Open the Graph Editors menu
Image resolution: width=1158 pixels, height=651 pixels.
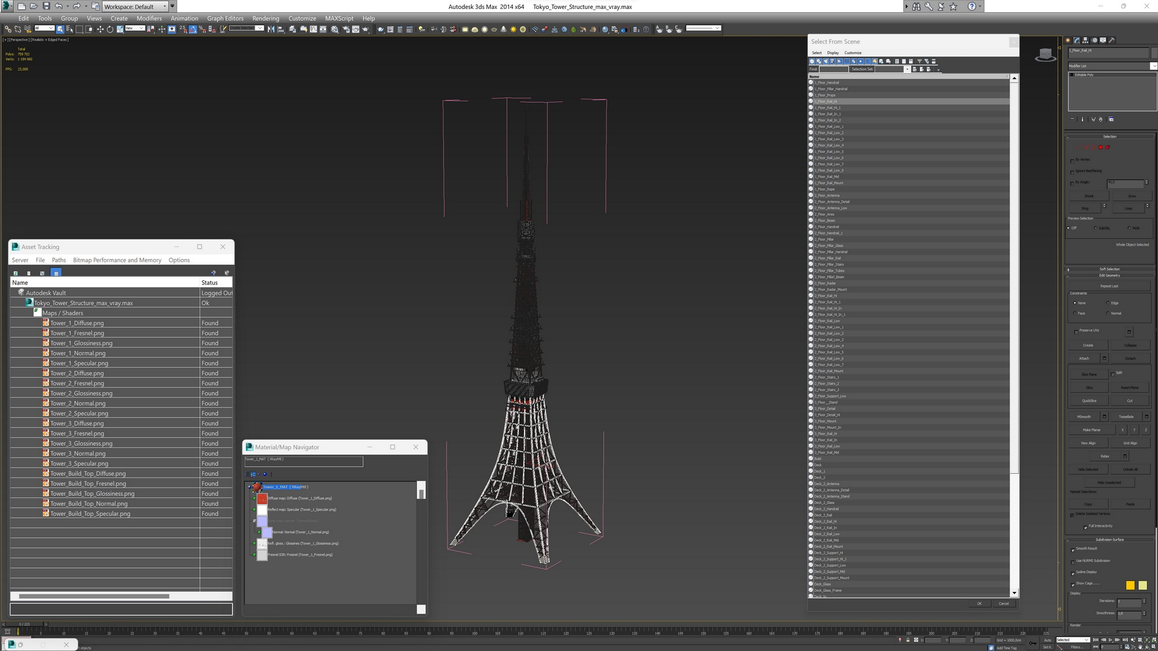point(225,18)
